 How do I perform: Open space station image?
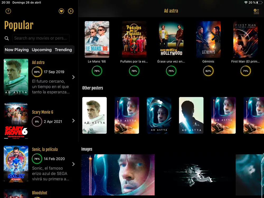[195, 175]
